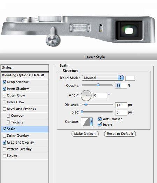Uncheck the Inner Shadow checkbox
The height and width of the screenshot is (183, 157).
pyautogui.click(x=4, y=89)
